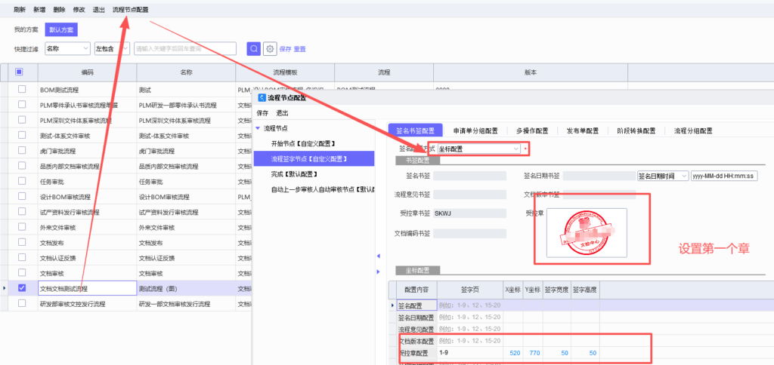
Task: Click the 重置 filter link
Action: [299, 49]
